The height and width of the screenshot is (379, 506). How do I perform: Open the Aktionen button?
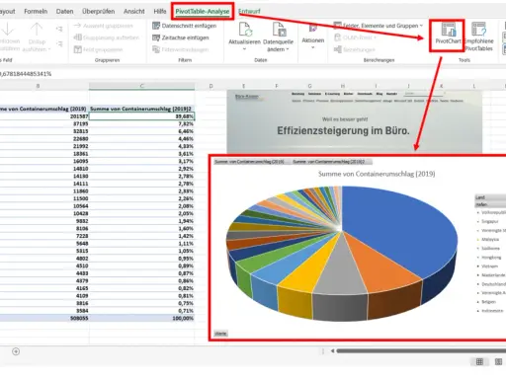312,36
